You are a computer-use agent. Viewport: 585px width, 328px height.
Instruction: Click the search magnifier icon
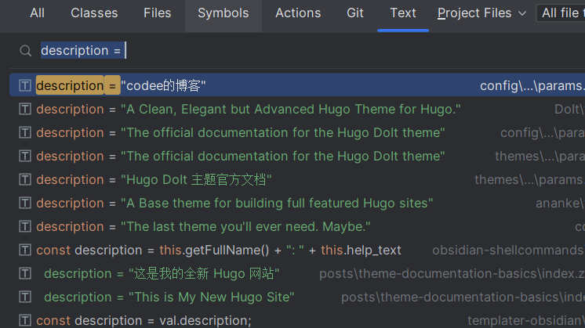(x=26, y=51)
